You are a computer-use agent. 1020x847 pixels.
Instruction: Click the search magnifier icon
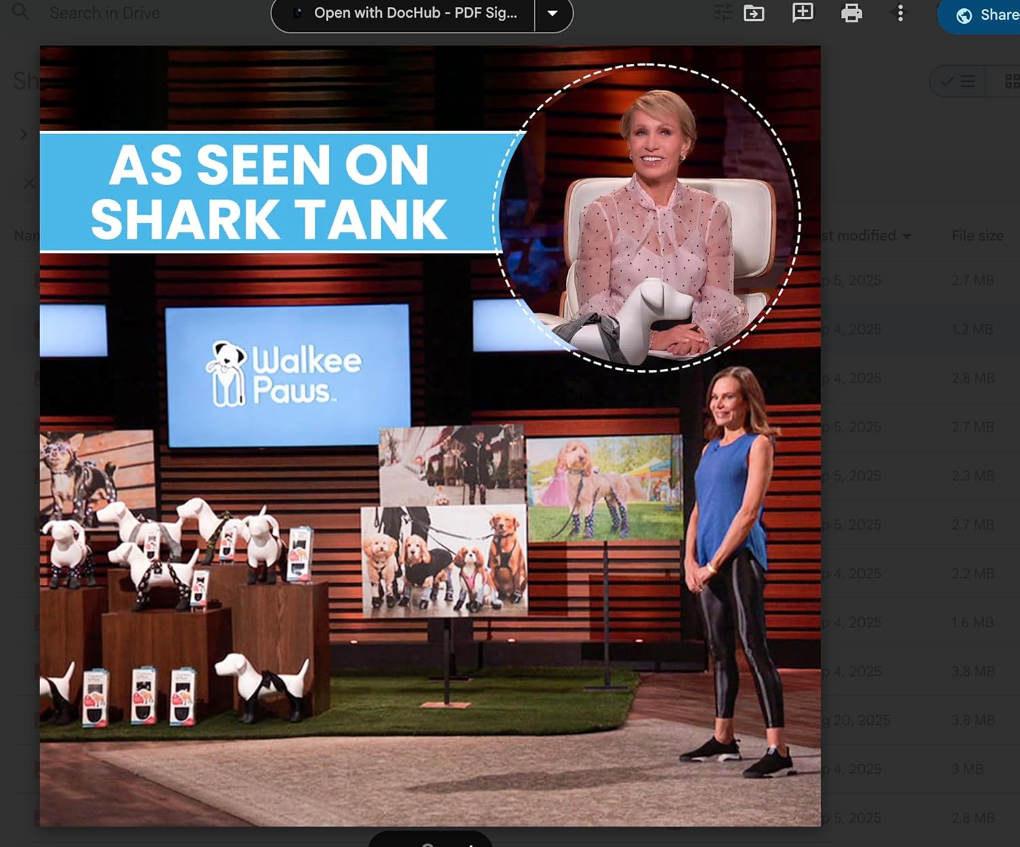point(21,12)
